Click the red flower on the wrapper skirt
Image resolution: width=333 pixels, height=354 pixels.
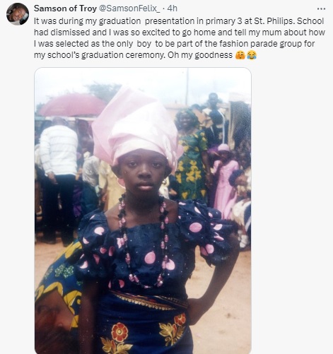pos(119,333)
